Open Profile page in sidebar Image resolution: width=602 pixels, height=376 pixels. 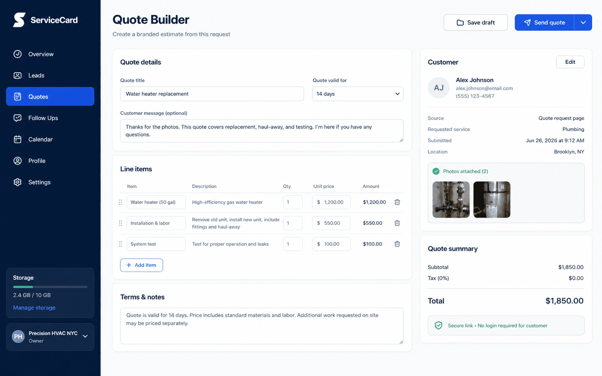[x=50, y=161]
